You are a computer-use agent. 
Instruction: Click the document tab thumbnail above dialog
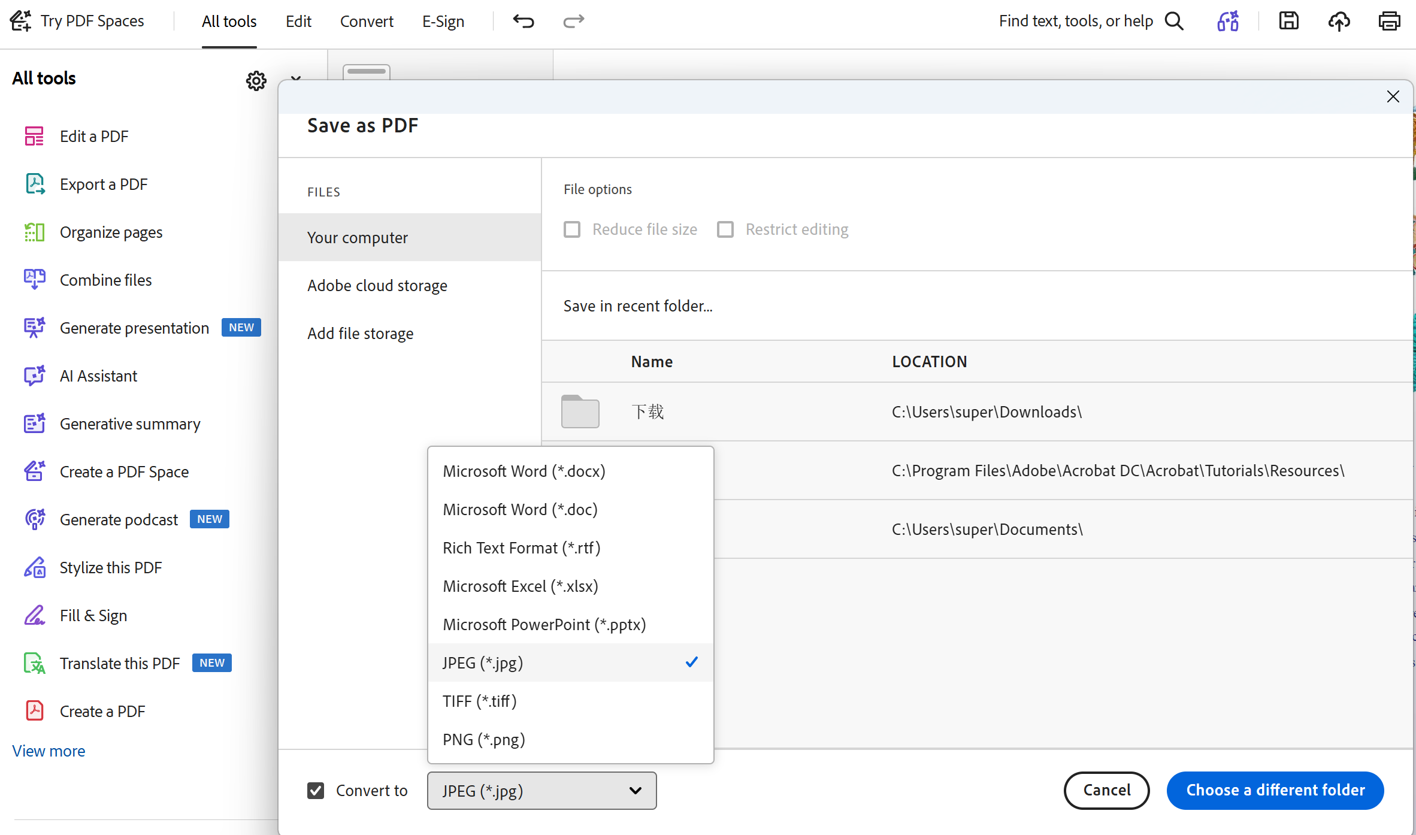click(367, 72)
